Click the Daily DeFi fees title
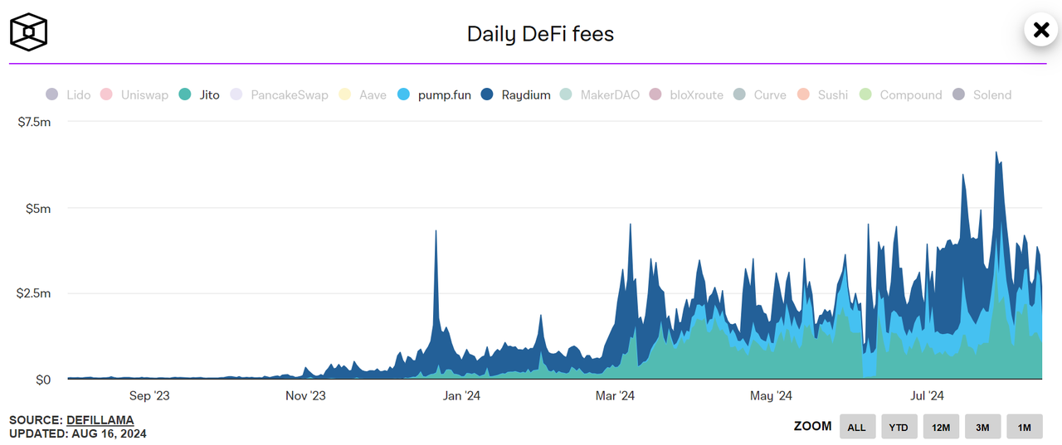Viewport: 1062px width, 445px height. point(540,34)
